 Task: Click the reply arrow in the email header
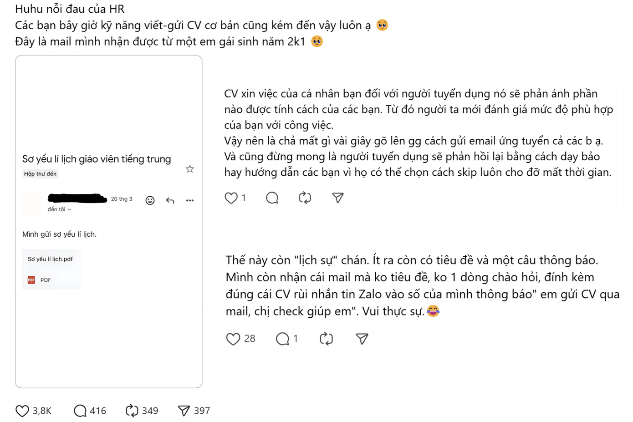click(170, 200)
